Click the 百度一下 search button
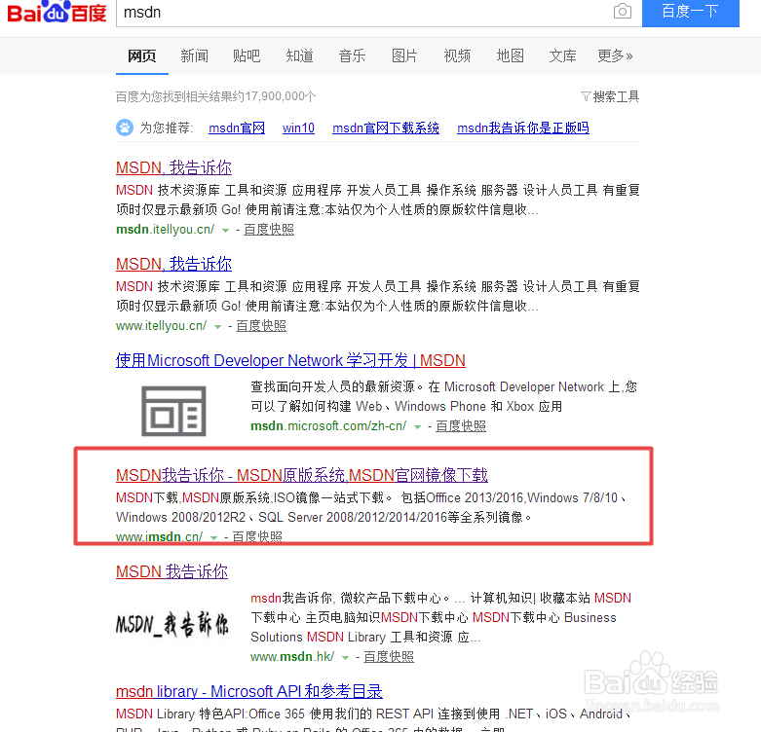This screenshot has height=732, width=761. pos(691,12)
